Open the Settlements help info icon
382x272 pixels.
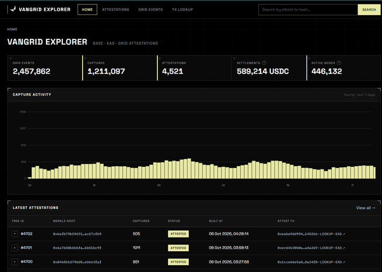[264, 63]
